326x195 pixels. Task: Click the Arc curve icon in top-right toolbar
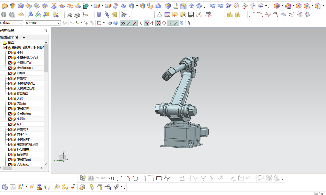click(x=260, y=15)
